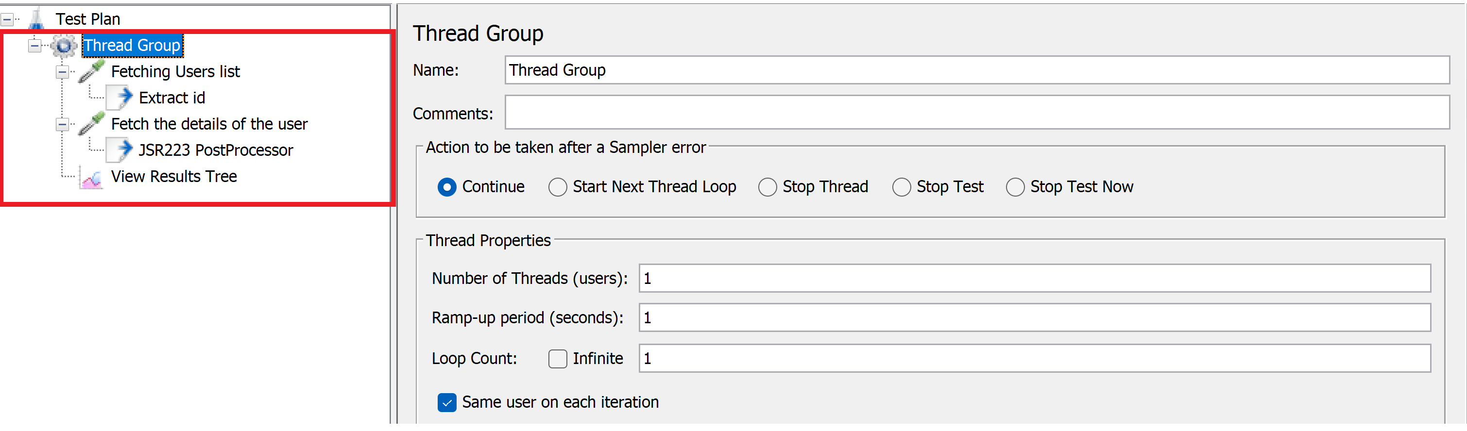Click the Extract id post-processor icon
This screenshot has width=1467, height=431.
(120, 98)
